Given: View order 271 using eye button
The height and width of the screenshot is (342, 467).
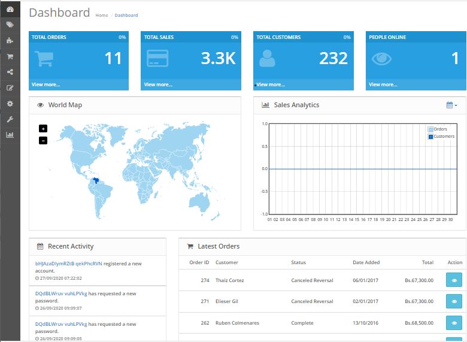Looking at the screenshot, I should pos(454,301).
